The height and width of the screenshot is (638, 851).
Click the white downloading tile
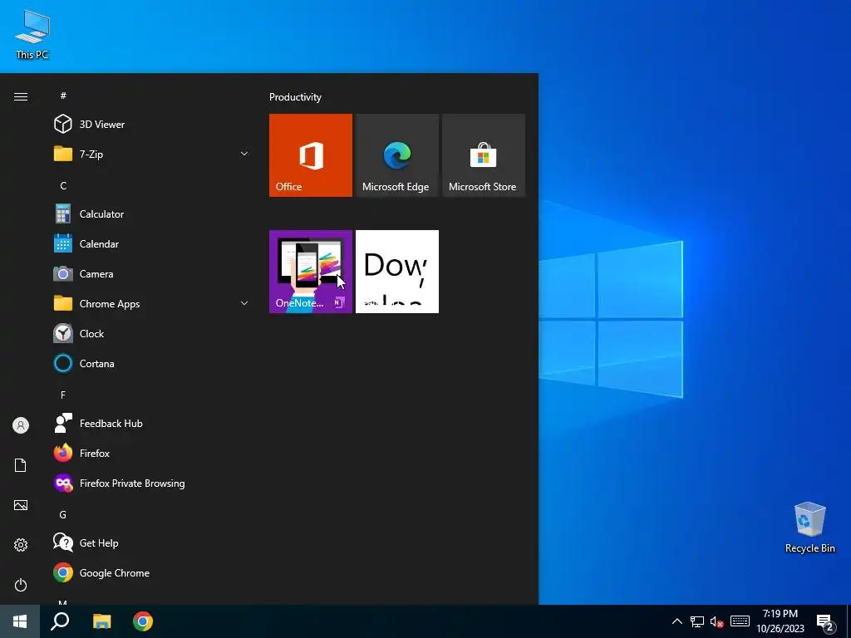(x=396, y=272)
